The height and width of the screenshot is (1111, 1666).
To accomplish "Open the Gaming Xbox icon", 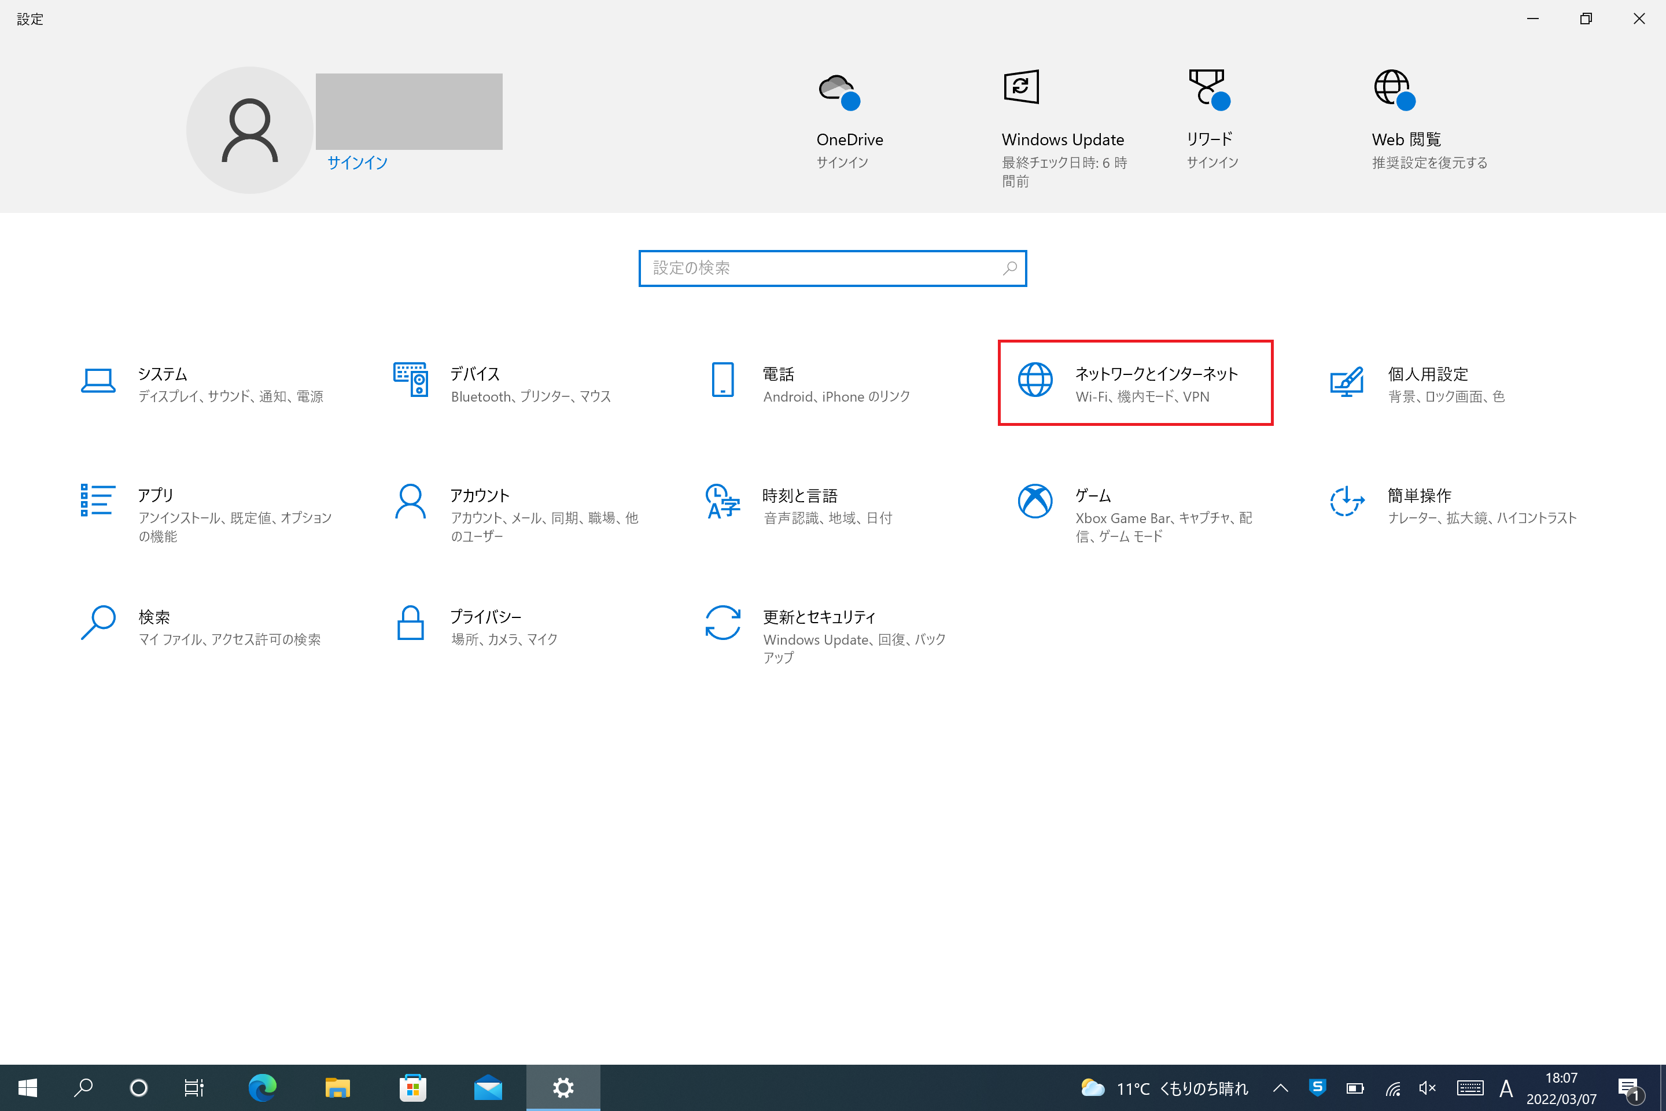I will [x=1035, y=501].
